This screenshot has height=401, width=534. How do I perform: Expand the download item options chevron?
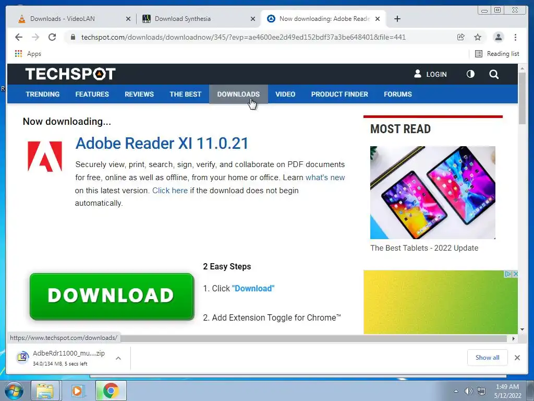(118, 358)
